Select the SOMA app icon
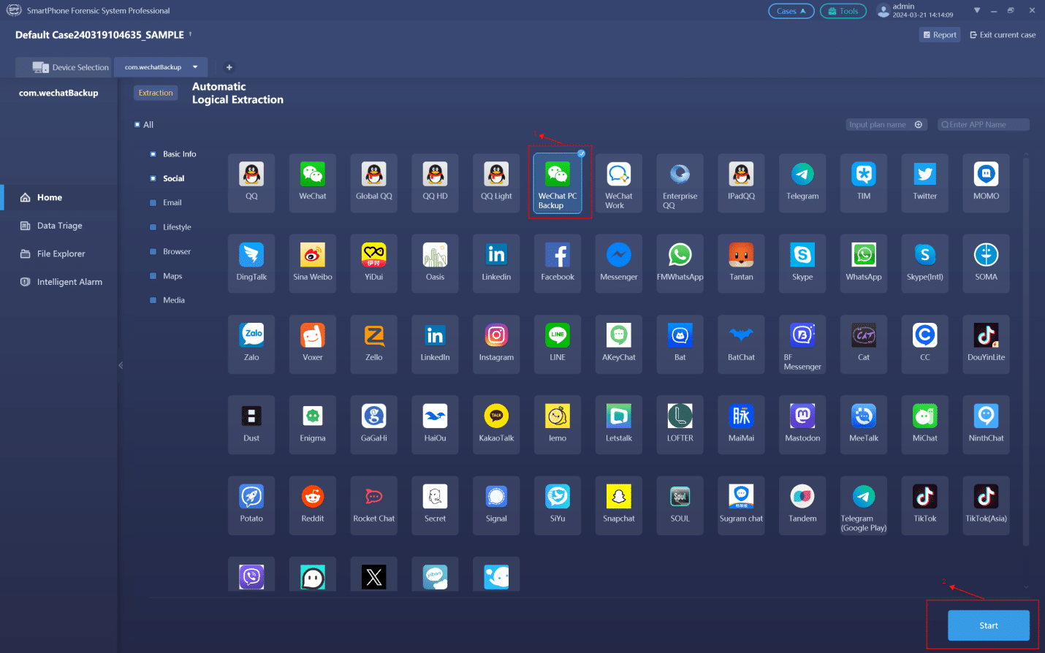Image resolution: width=1045 pixels, height=653 pixels. [x=987, y=264]
